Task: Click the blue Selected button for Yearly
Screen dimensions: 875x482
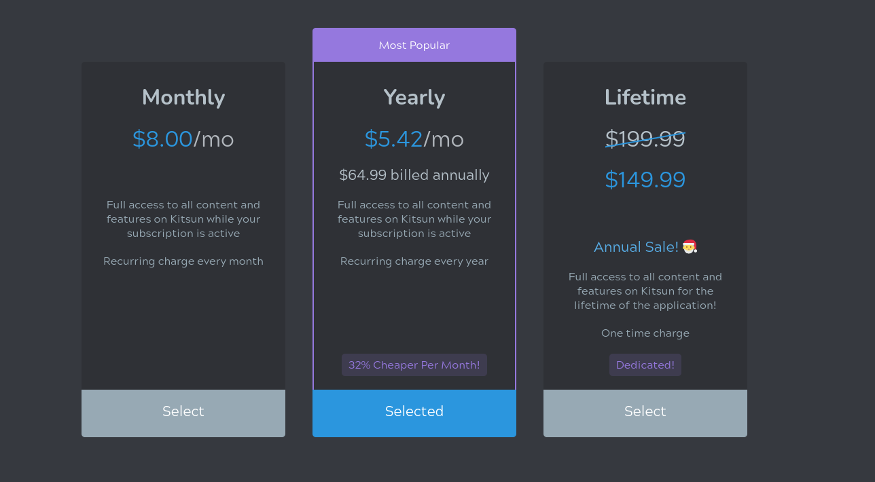Action: click(414, 412)
